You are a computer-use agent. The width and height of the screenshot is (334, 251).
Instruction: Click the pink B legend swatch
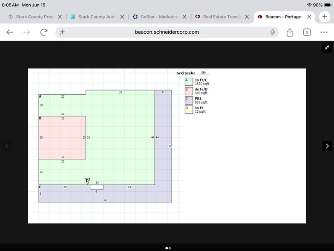point(189,91)
